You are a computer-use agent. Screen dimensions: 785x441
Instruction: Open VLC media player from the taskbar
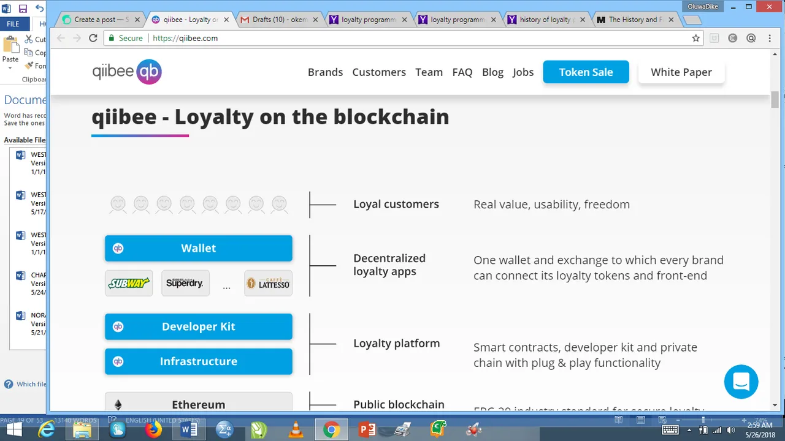[296, 430]
